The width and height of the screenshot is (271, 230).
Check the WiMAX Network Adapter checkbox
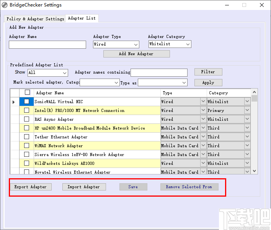[27, 146]
